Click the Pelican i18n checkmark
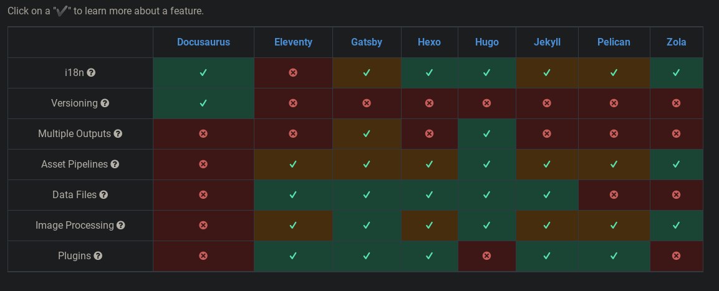Screen dimensions: 719x291 (x=614, y=72)
